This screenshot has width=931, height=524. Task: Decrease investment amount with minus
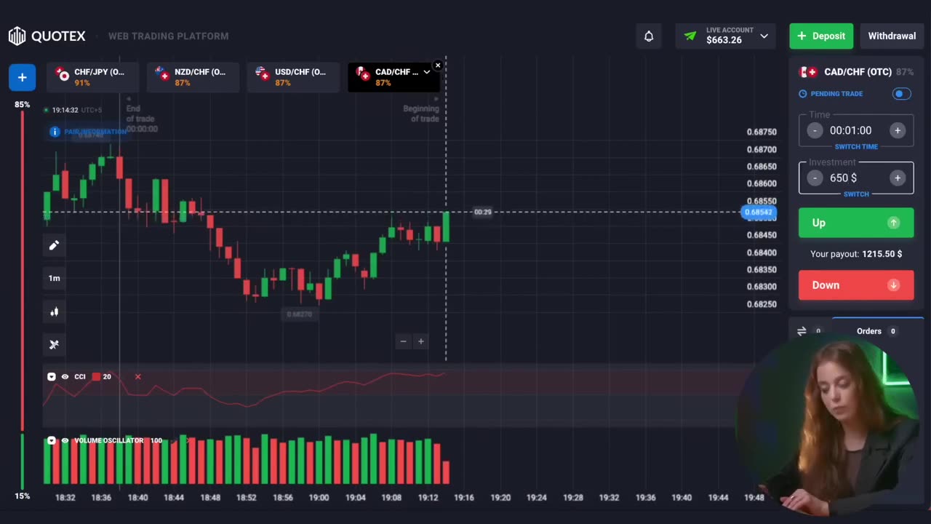(815, 178)
